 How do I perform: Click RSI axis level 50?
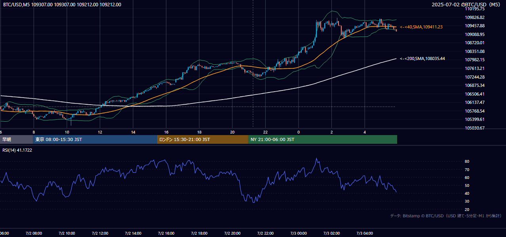pyautogui.click(x=467, y=186)
